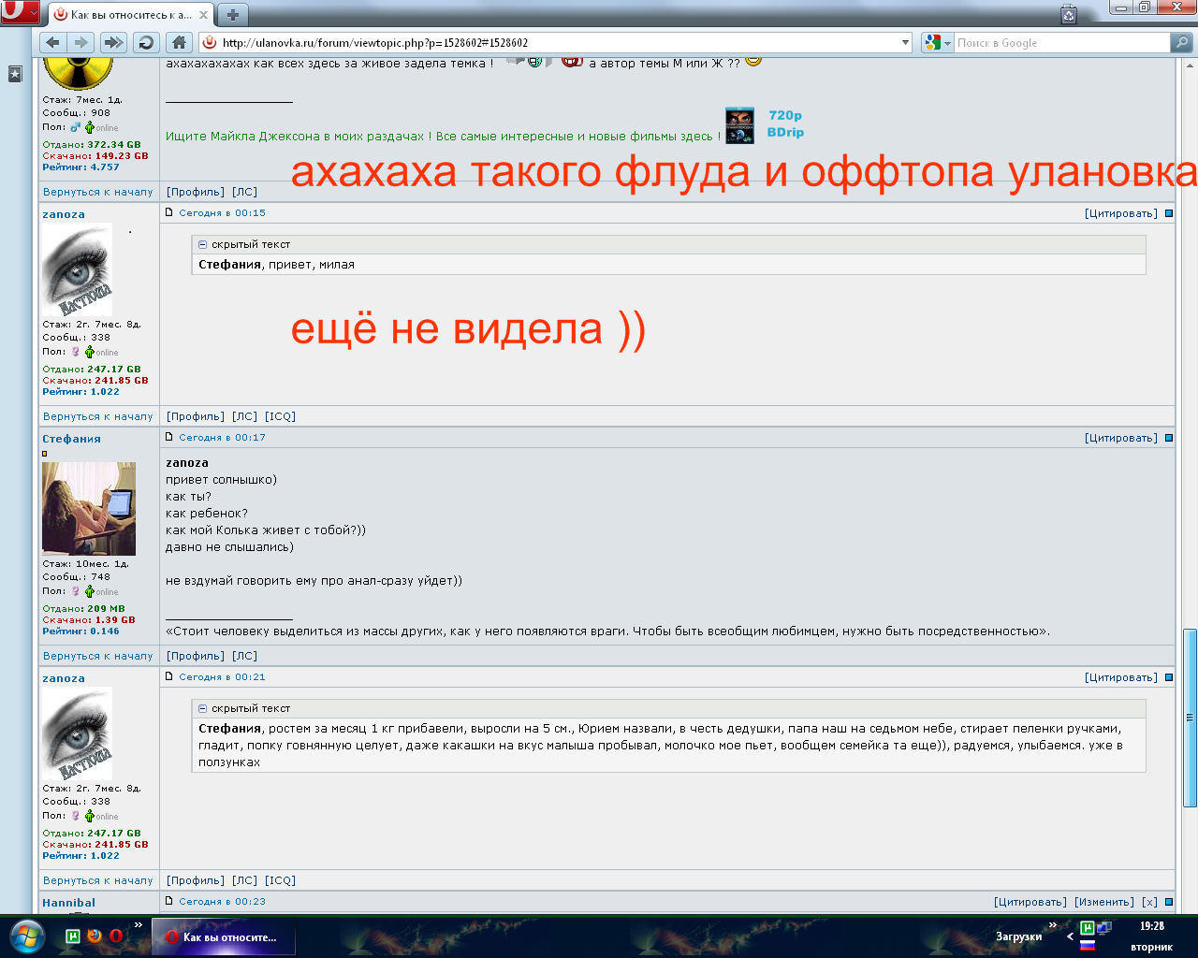Launch Opera from the taskbar

click(x=114, y=935)
